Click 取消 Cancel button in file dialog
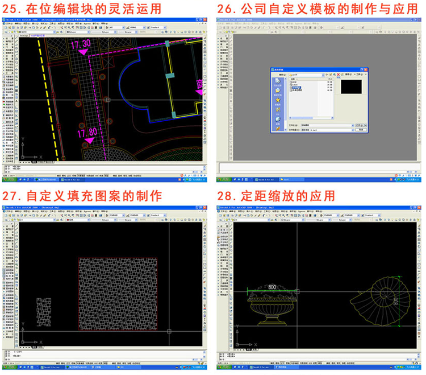 coord(362,130)
